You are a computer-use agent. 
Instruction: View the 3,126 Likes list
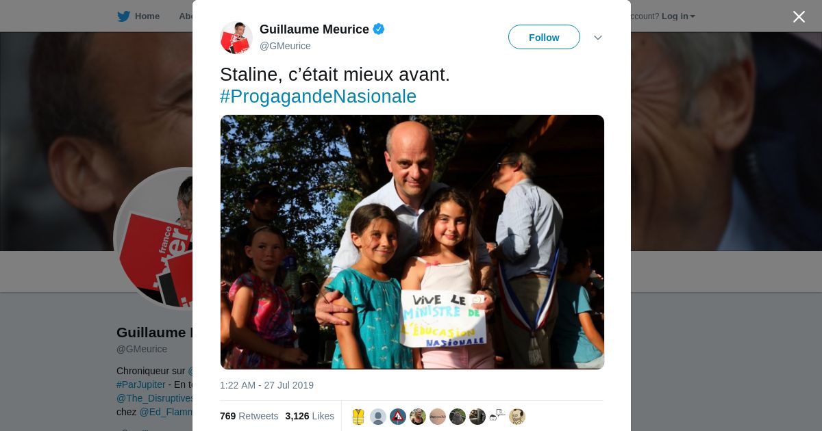(310, 416)
